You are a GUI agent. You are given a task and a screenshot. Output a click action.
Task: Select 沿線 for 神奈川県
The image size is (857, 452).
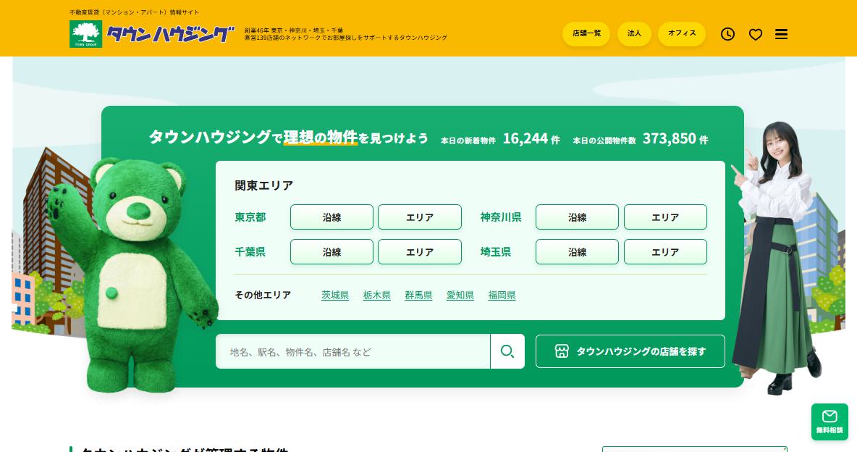point(577,217)
